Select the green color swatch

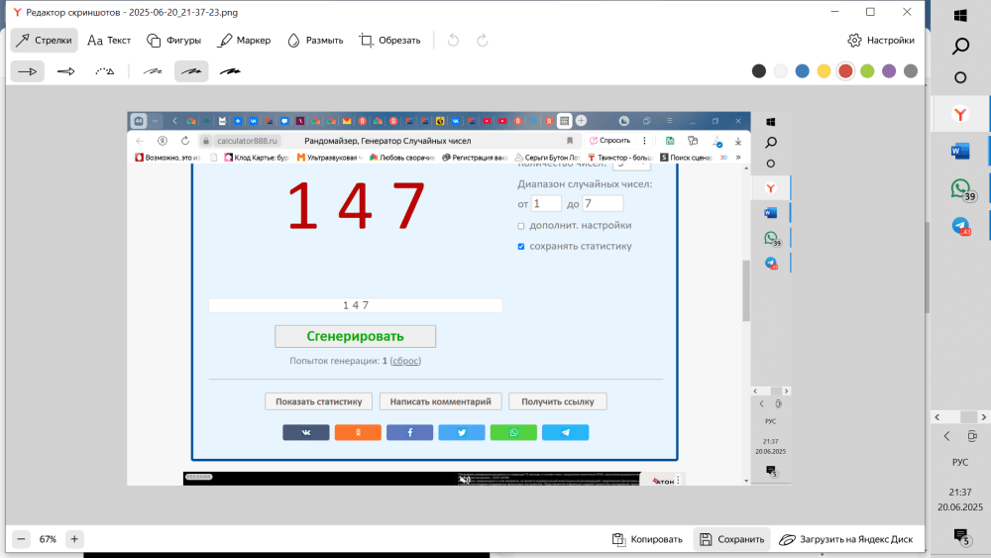867,71
